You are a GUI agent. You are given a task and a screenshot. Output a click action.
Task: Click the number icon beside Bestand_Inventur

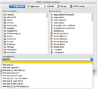click(x=52, y=34)
